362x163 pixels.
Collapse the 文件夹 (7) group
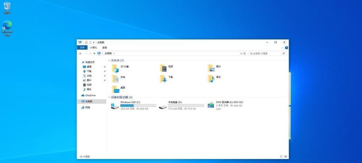(109, 60)
